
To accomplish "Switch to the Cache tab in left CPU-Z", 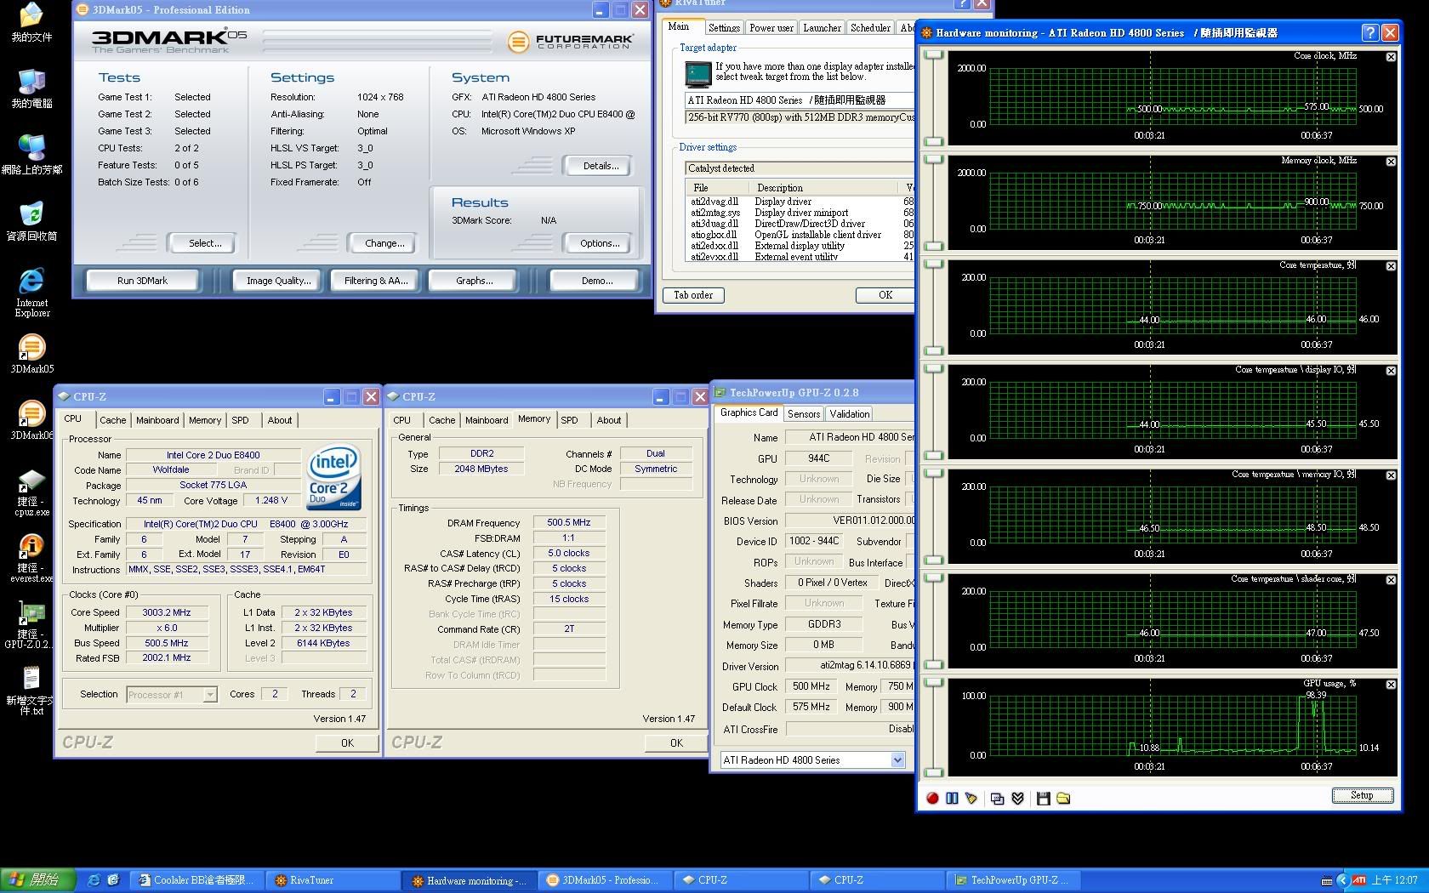I will point(112,420).
